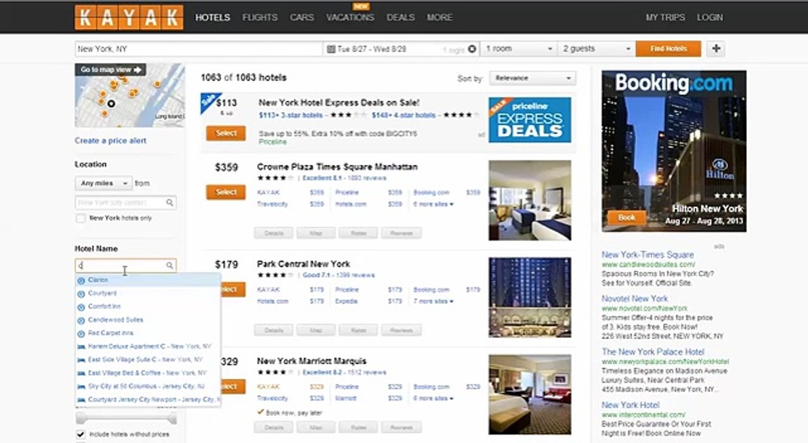Open the Sort by Relevance dropdown
Image resolution: width=808 pixels, height=443 pixels.
(x=533, y=78)
